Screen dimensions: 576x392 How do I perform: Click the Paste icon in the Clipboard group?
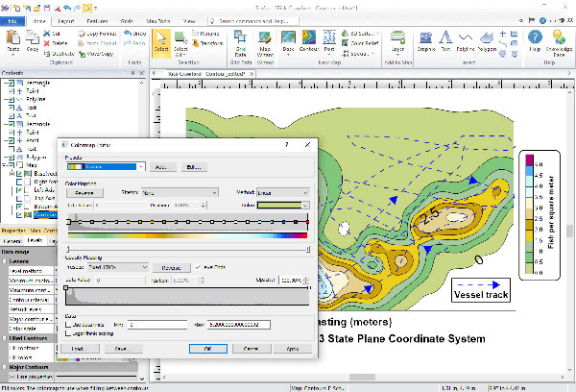pos(13,37)
